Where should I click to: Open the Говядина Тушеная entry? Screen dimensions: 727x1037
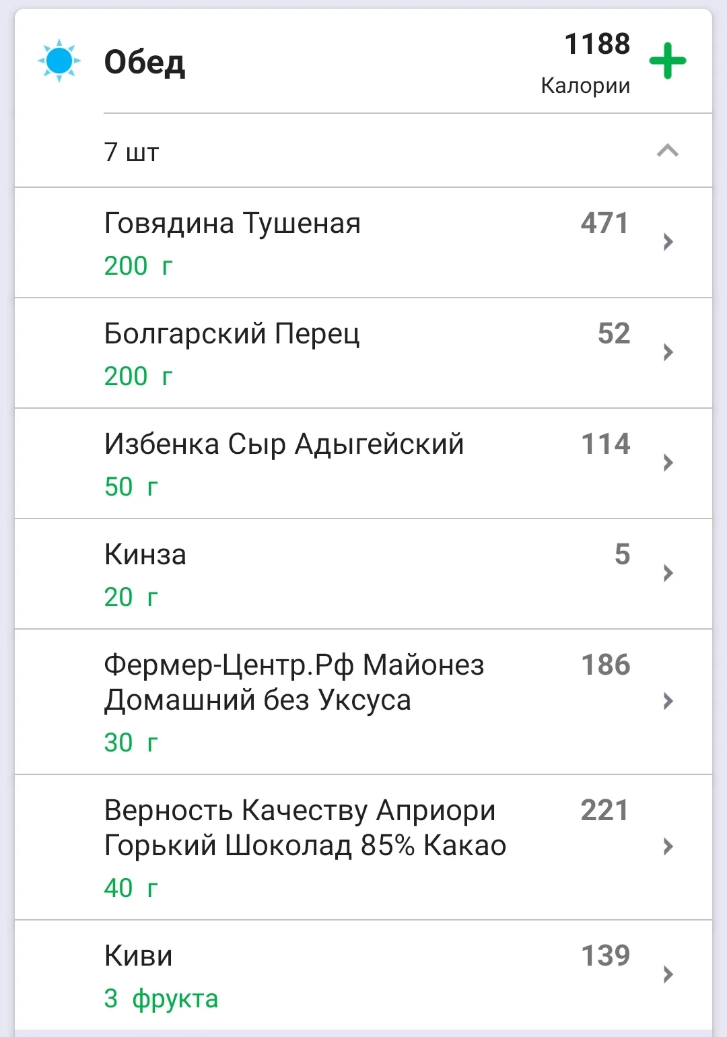(x=232, y=224)
